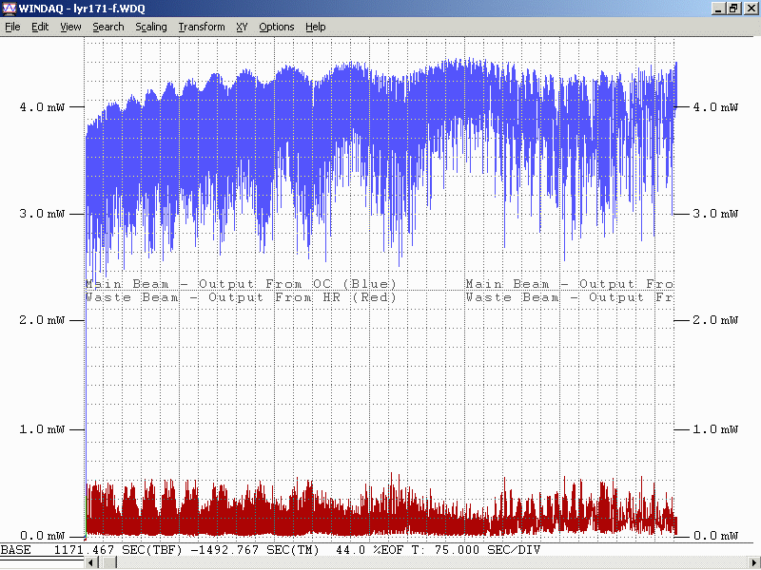Open the Options menu
761x570 pixels.
tap(276, 27)
